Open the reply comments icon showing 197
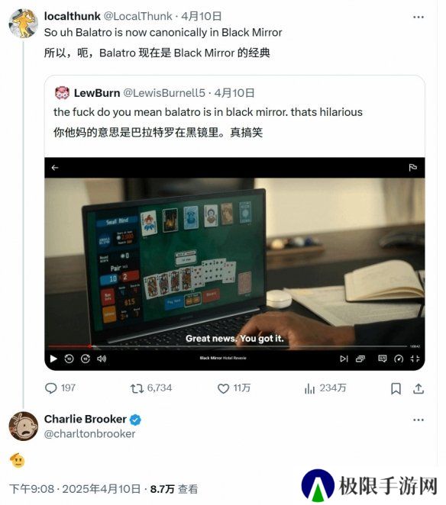 coord(51,388)
